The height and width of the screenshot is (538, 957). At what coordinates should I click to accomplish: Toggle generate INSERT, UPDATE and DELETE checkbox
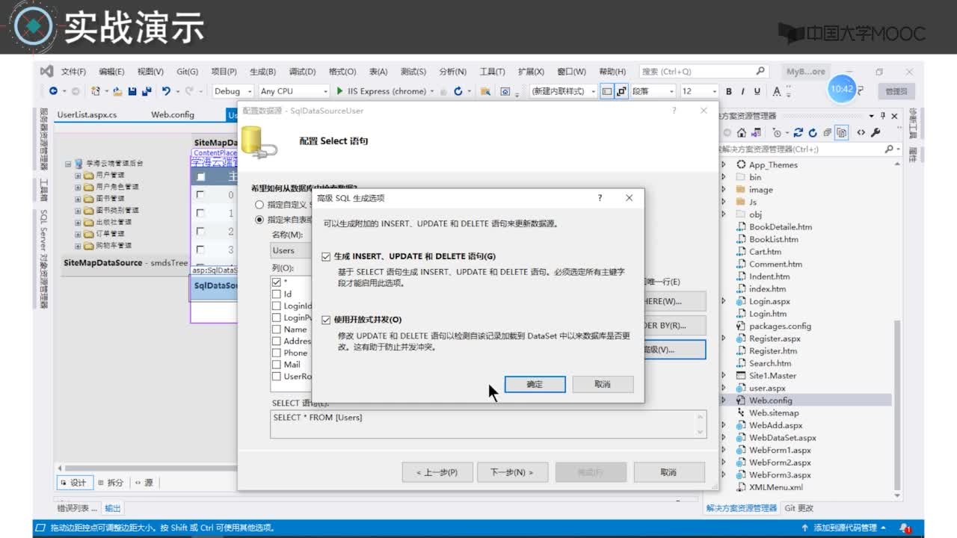point(326,256)
